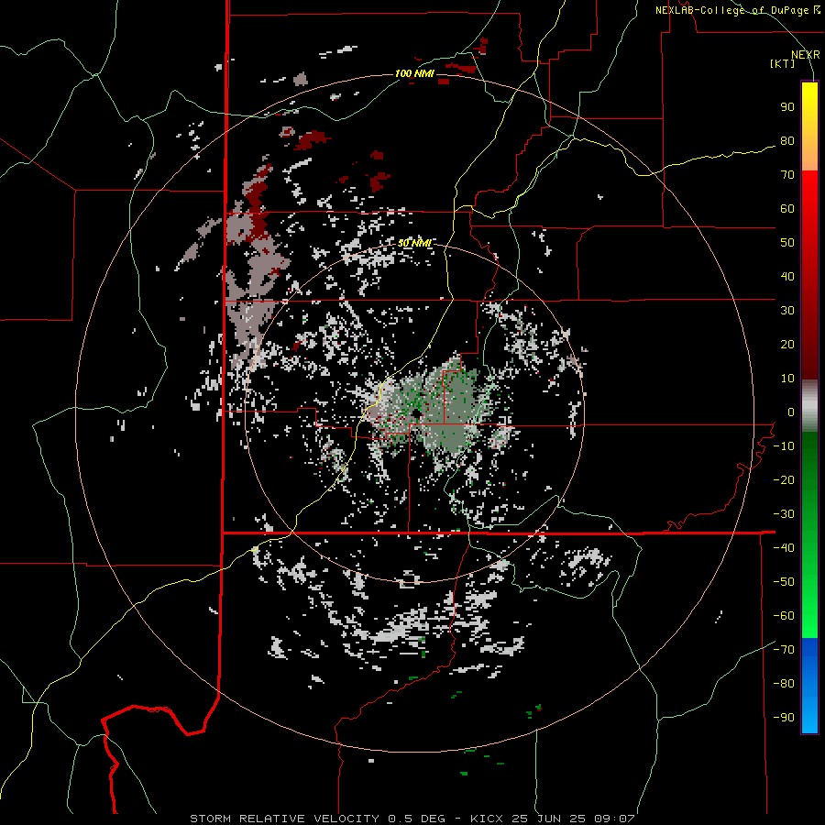Screen dimensions: 825x825
Task: Click the 100 NMI range ring label
Action: (x=414, y=73)
